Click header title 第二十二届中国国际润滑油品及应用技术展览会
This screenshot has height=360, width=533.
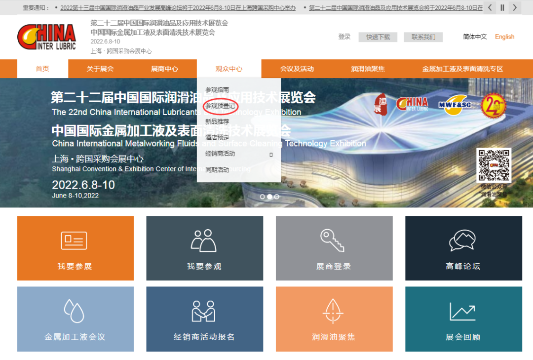[x=159, y=23]
